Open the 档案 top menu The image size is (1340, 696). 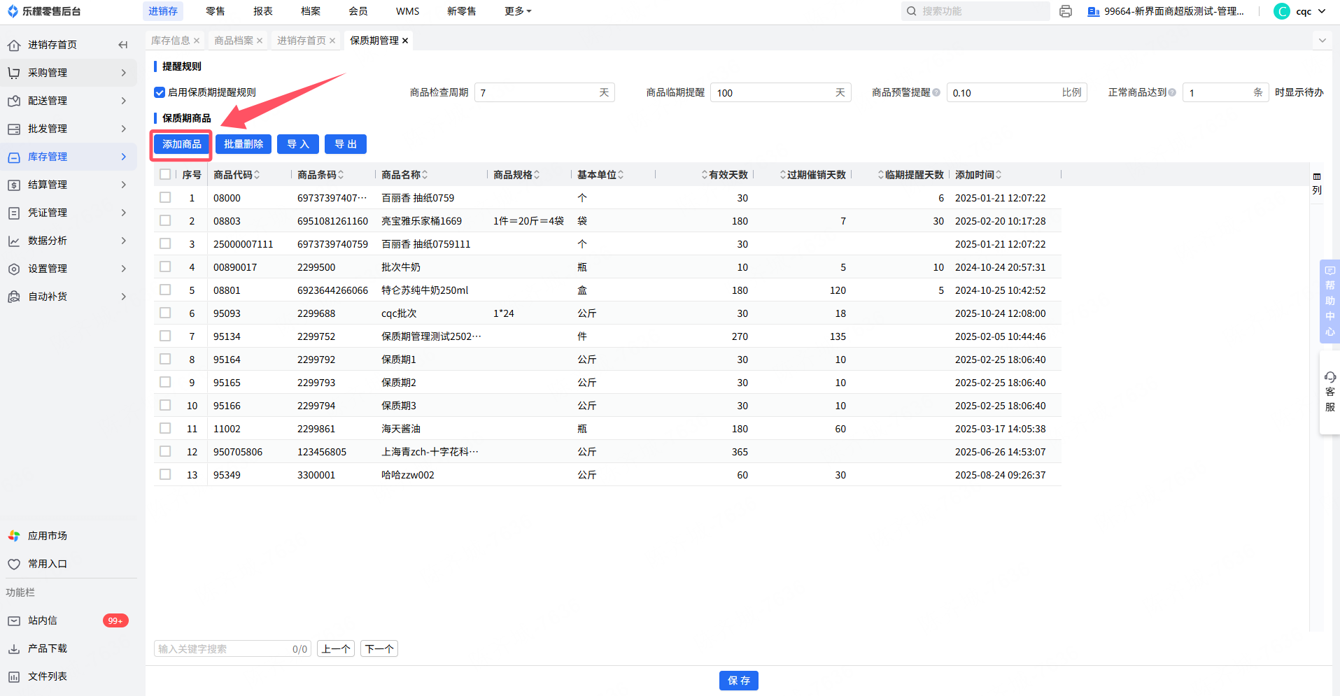[311, 11]
